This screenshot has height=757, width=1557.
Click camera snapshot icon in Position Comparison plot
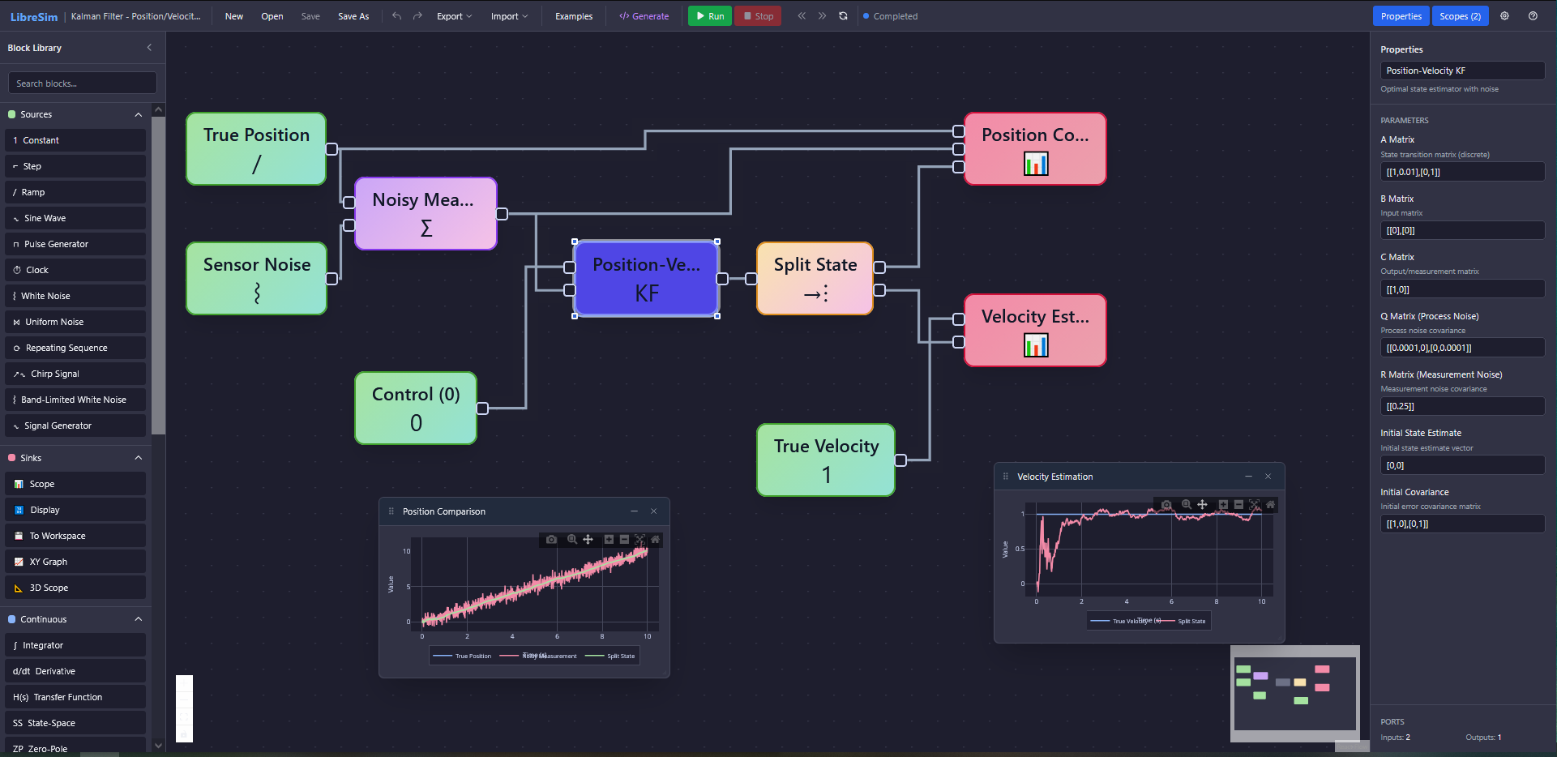551,540
